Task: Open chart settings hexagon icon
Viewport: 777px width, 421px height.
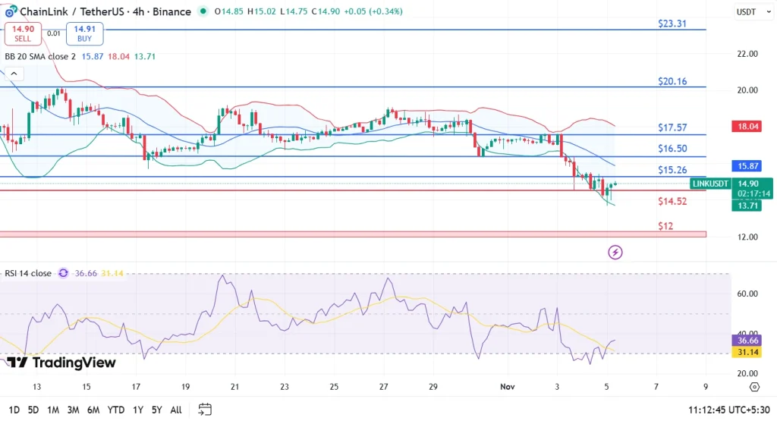Action: 753,387
